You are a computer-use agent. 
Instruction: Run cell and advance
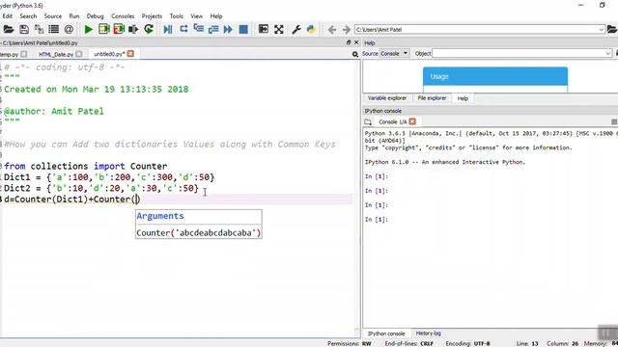(119, 29)
